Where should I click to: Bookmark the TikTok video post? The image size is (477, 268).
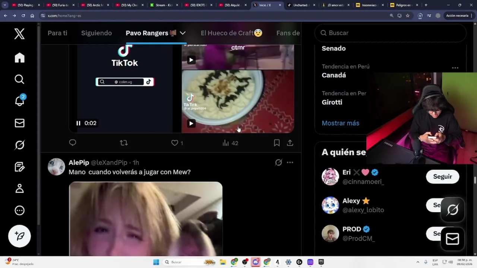pos(277,143)
